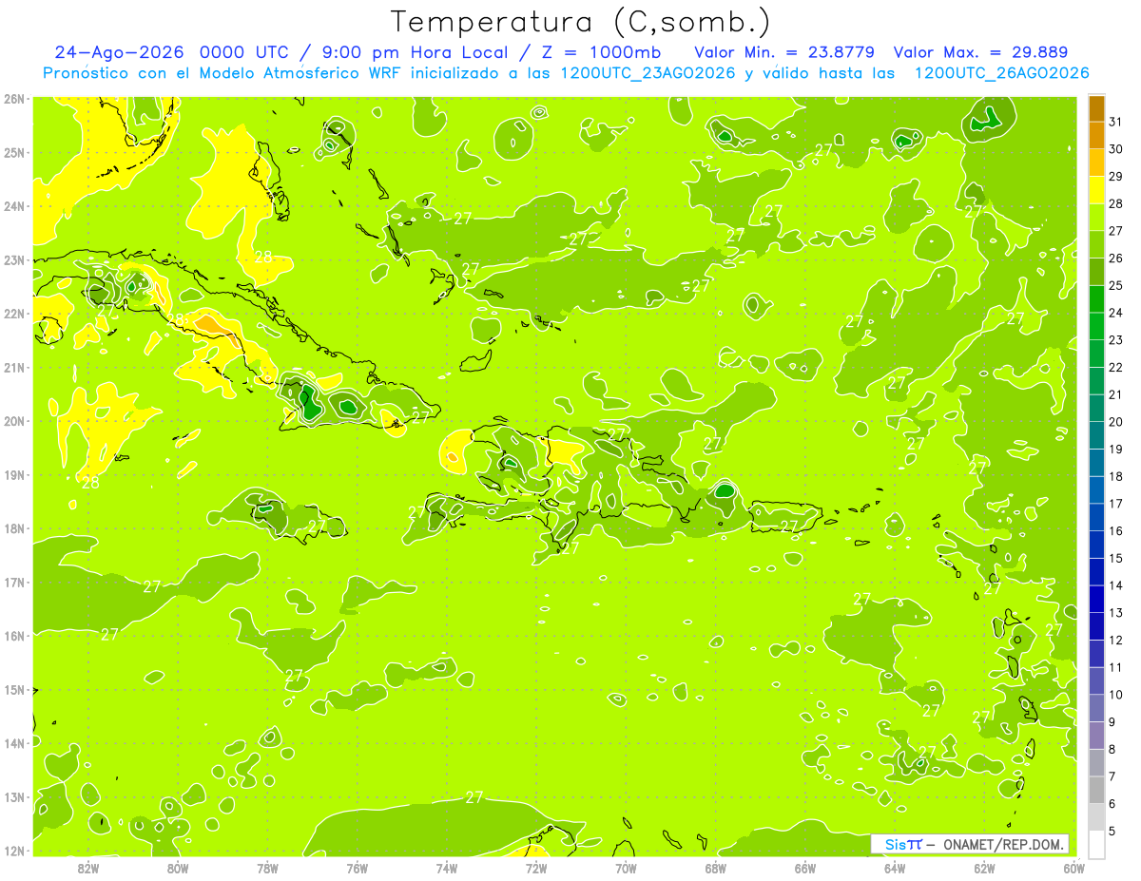Click the "1200UTC_23AGO2026" initialization time
This screenshot has width=1141, height=881.
tap(648, 73)
